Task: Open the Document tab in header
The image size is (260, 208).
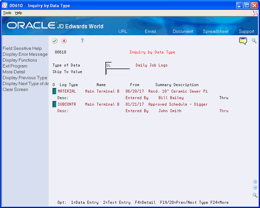Action: [183, 32]
